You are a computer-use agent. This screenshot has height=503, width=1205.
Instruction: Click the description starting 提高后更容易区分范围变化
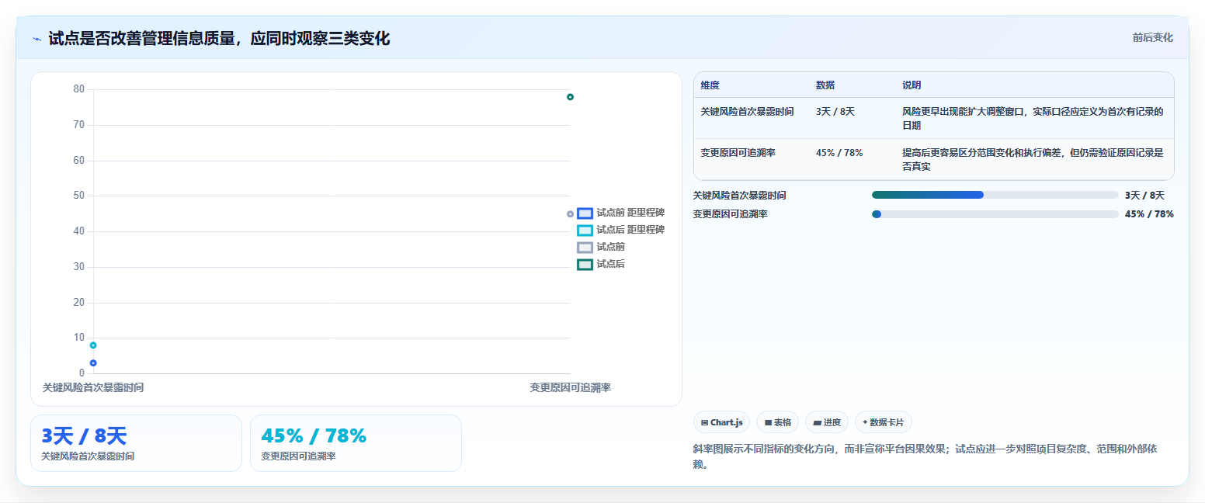(1033, 159)
